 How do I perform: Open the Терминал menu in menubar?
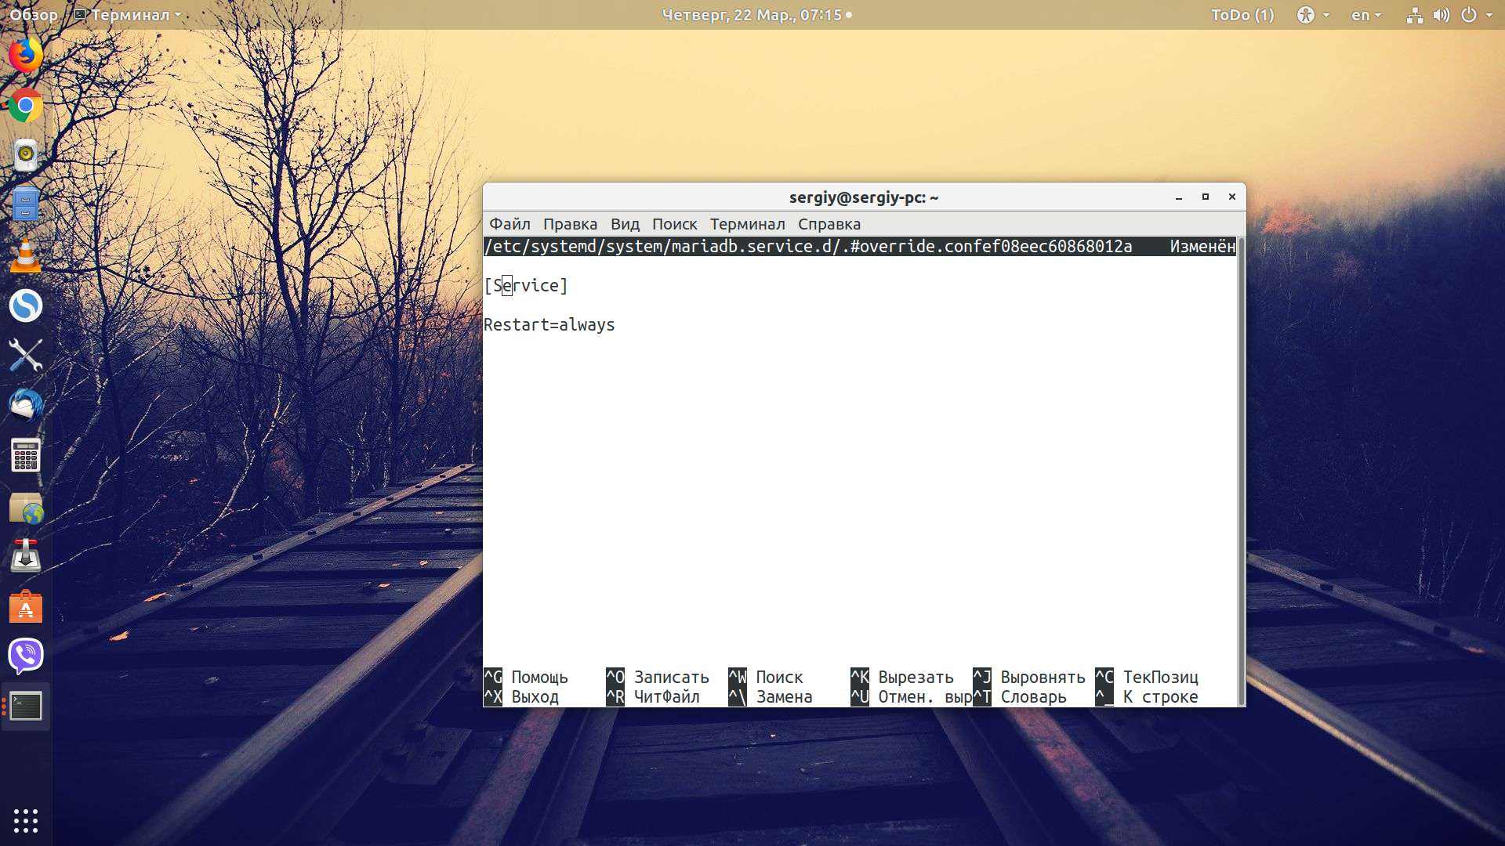(747, 224)
